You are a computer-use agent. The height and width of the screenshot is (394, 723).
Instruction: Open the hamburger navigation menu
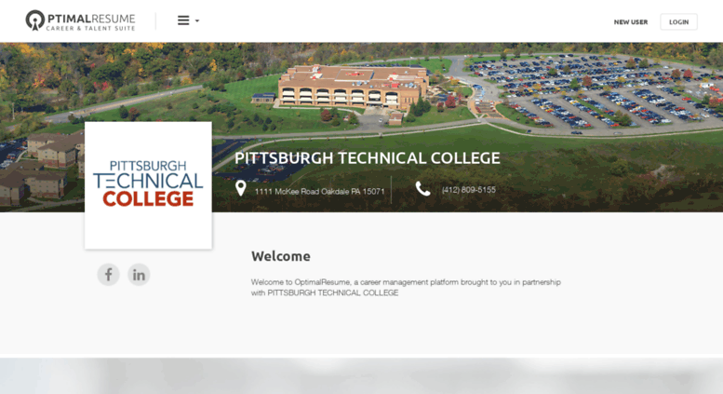click(x=183, y=20)
